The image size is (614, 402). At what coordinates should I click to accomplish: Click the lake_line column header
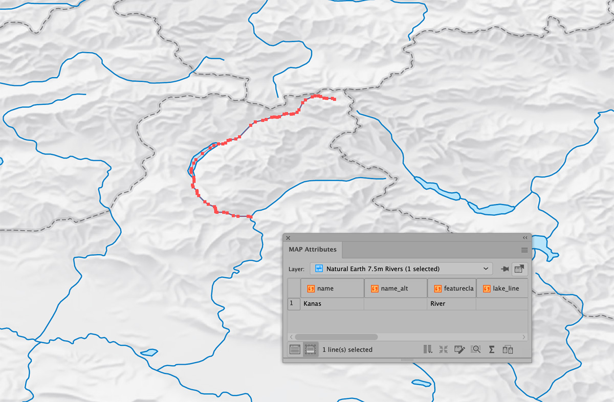tap(502, 288)
